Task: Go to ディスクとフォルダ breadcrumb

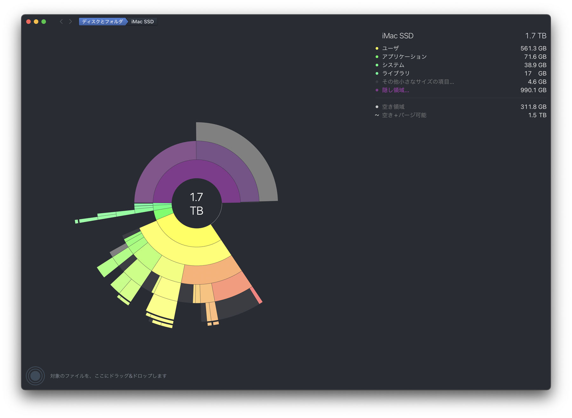Action: tap(102, 22)
